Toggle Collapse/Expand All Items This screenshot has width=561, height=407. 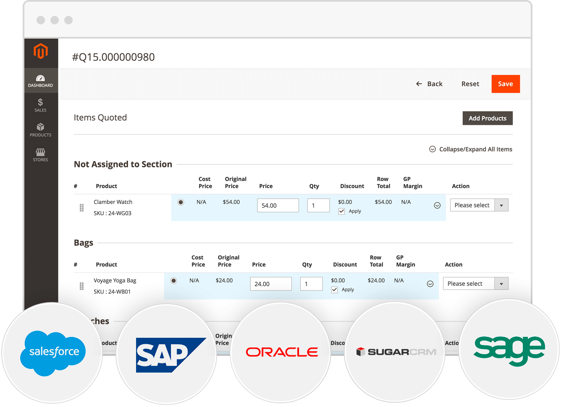[471, 149]
